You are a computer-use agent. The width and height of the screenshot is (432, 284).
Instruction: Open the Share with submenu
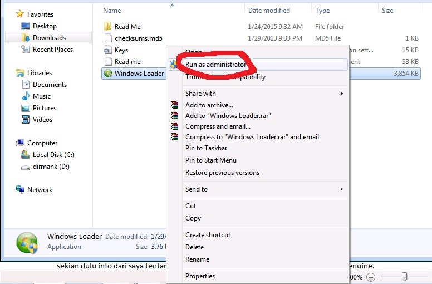[x=257, y=94]
